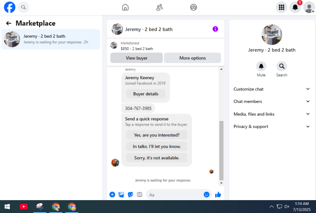Click the first Chrome icon in taskbar

click(x=56, y=207)
